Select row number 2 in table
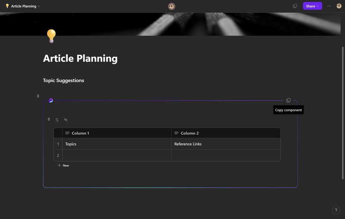Viewport: 345px width, 219px height. [58, 156]
